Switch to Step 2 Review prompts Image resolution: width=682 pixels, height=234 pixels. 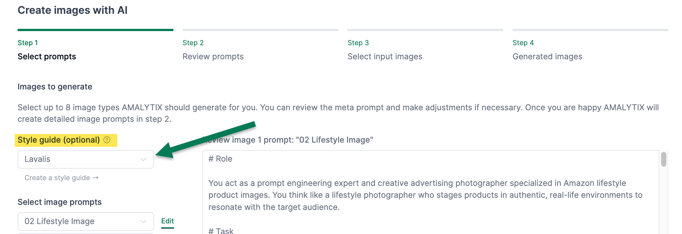coord(213,56)
